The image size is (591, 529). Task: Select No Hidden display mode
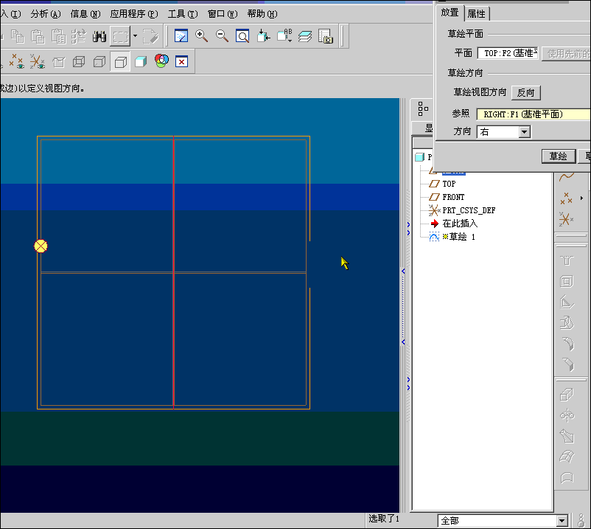[x=120, y=62]
